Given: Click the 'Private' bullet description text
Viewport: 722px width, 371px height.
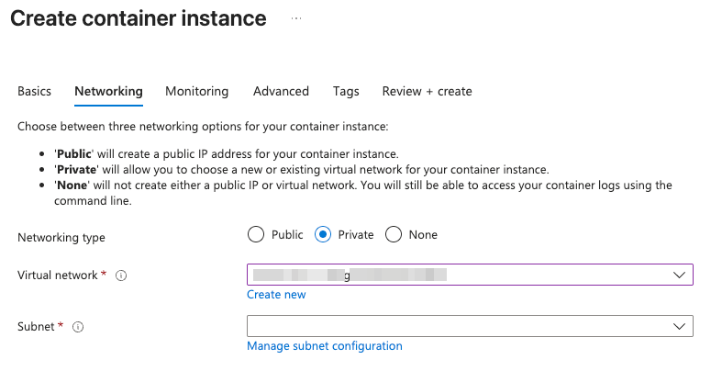Looking at the screenshot, I should (302, 170).
